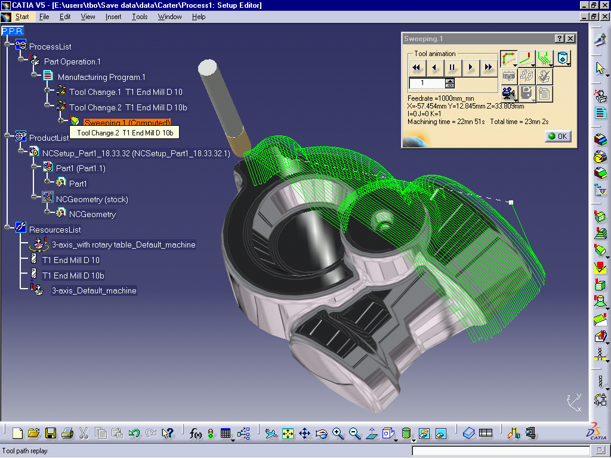
Task: Click the green zigzag toolpath display icon
Action: click(544, 59)
